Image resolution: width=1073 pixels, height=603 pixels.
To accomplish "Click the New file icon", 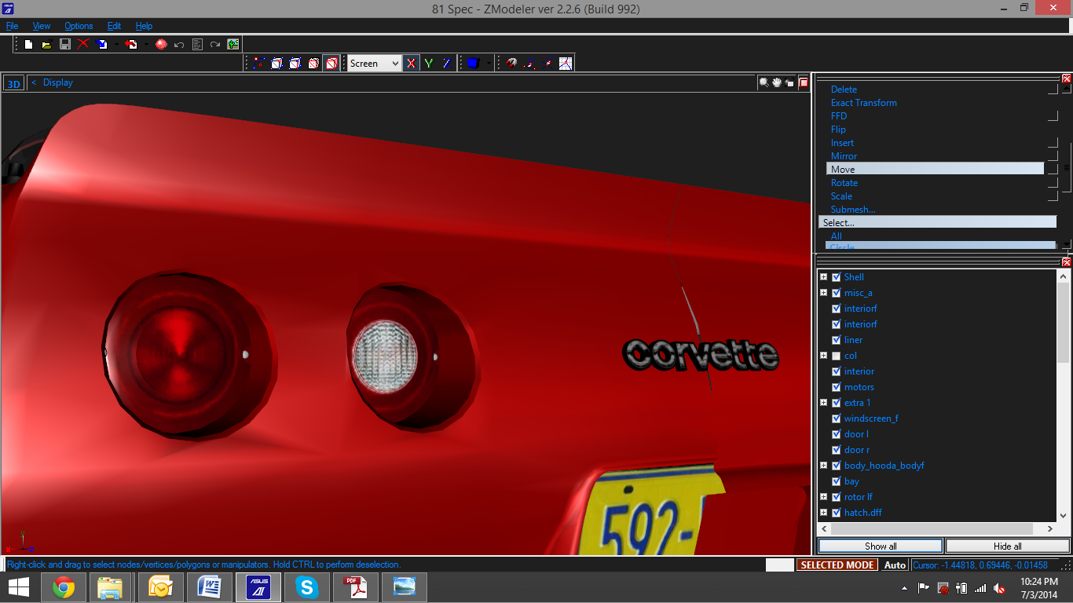I will tap(28, 44).
